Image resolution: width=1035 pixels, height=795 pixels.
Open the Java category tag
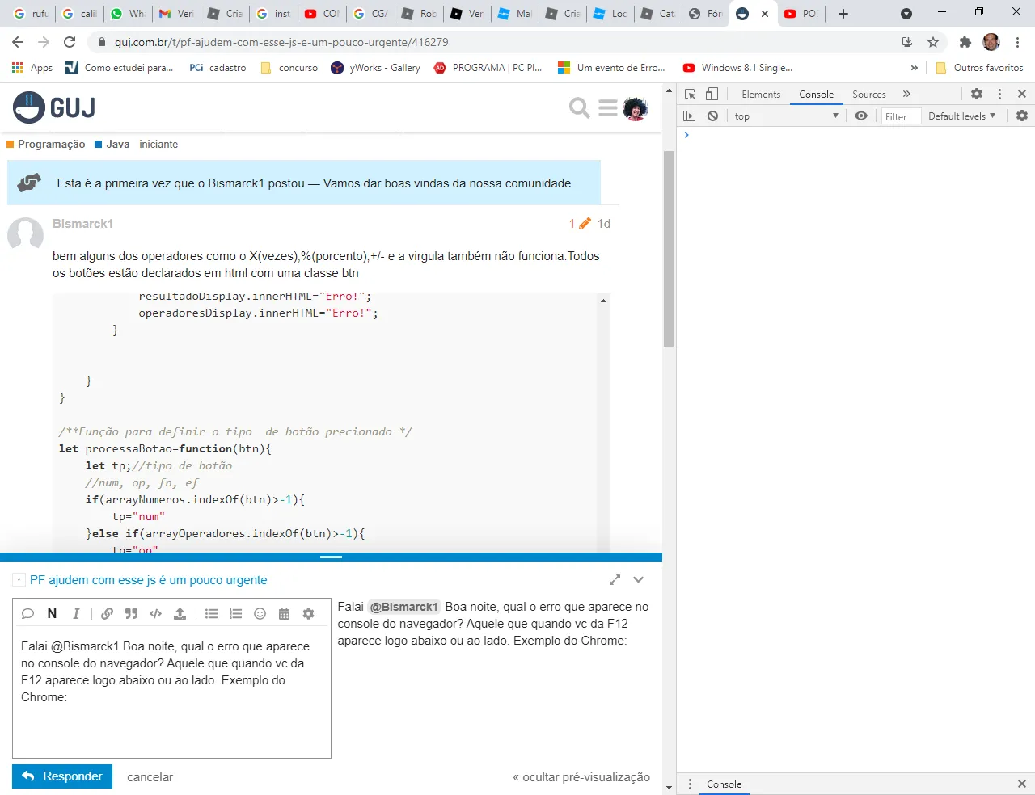tap(112, 145)
